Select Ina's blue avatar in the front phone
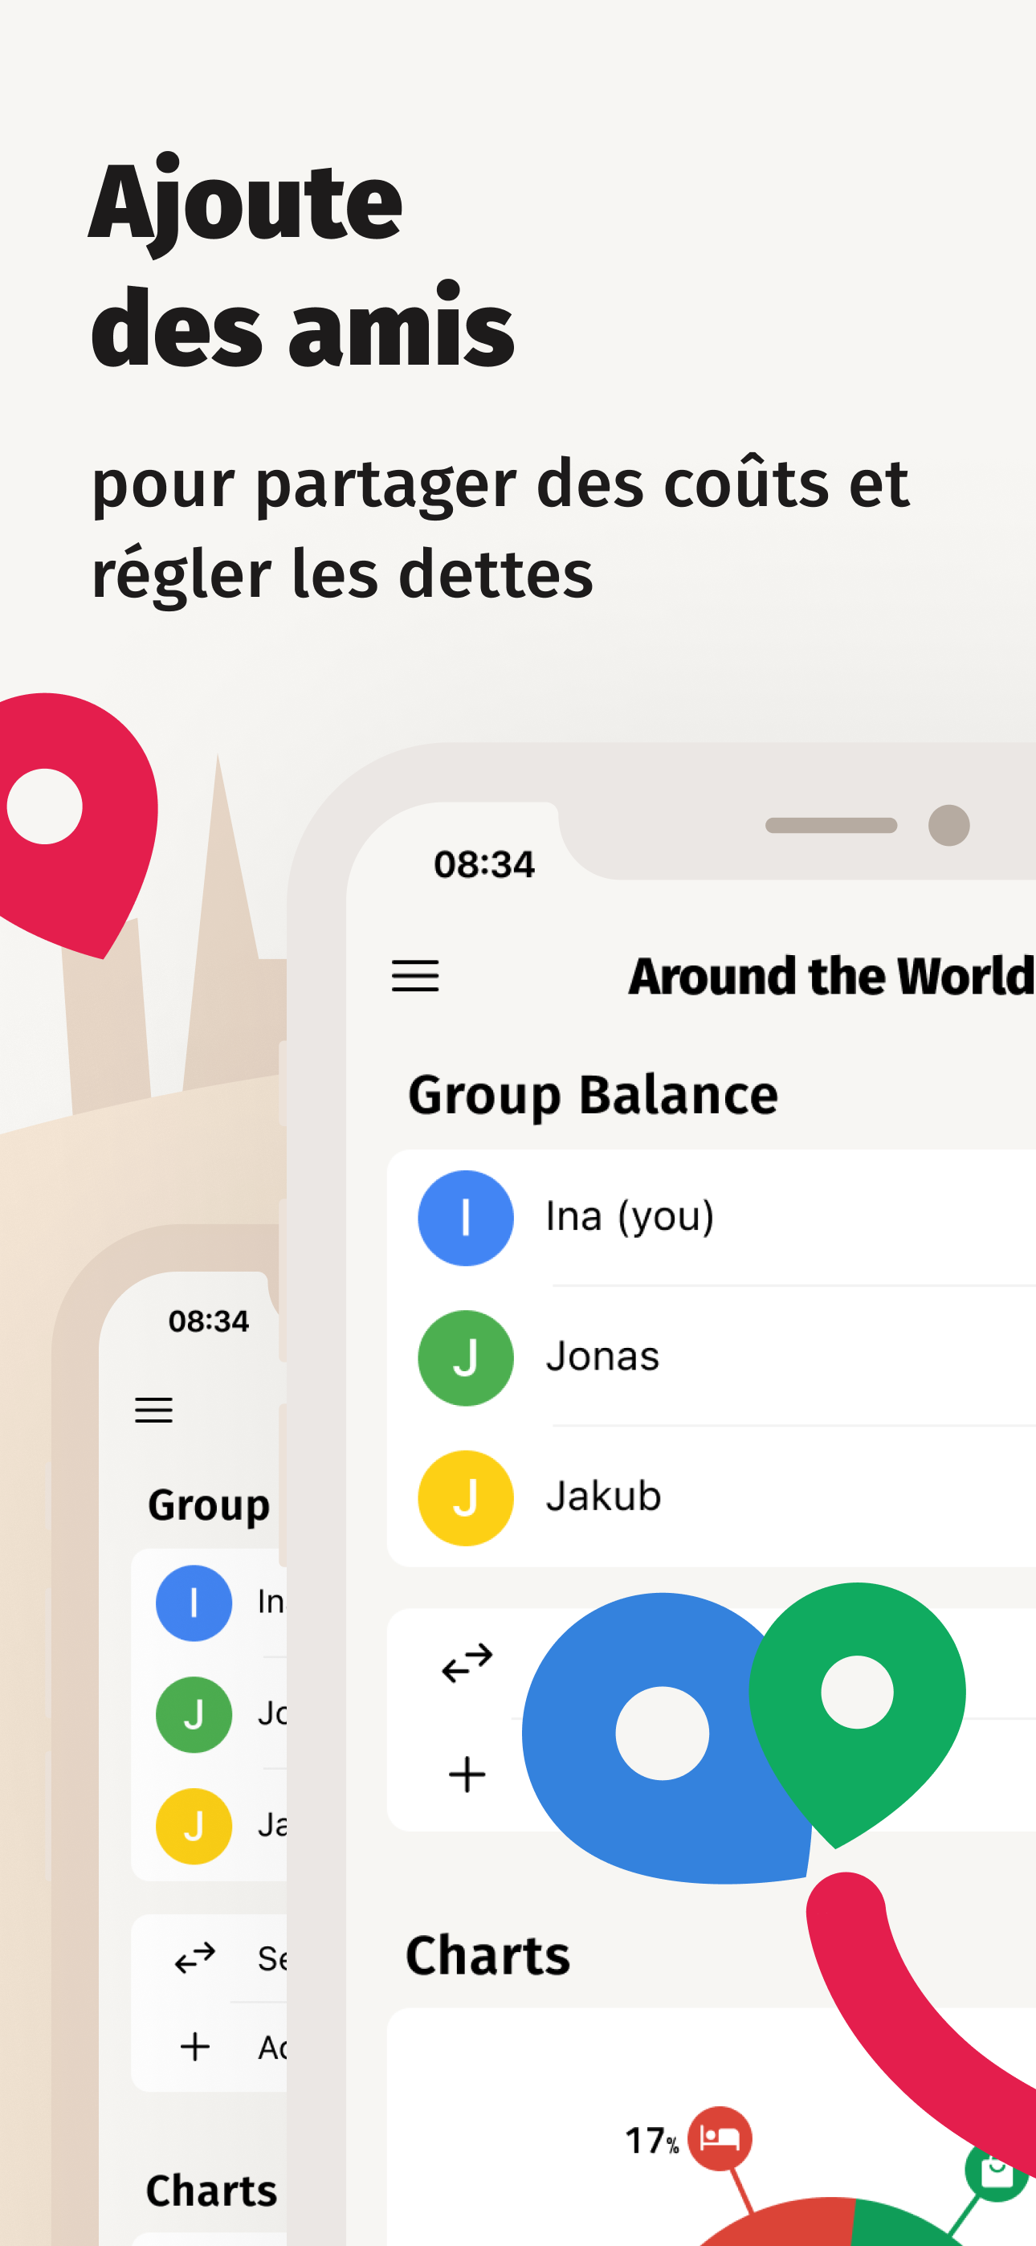 [x=466, y=1217]
